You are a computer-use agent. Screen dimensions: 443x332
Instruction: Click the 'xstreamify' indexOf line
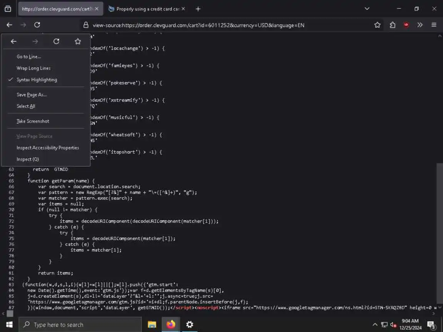pos(127,100)
